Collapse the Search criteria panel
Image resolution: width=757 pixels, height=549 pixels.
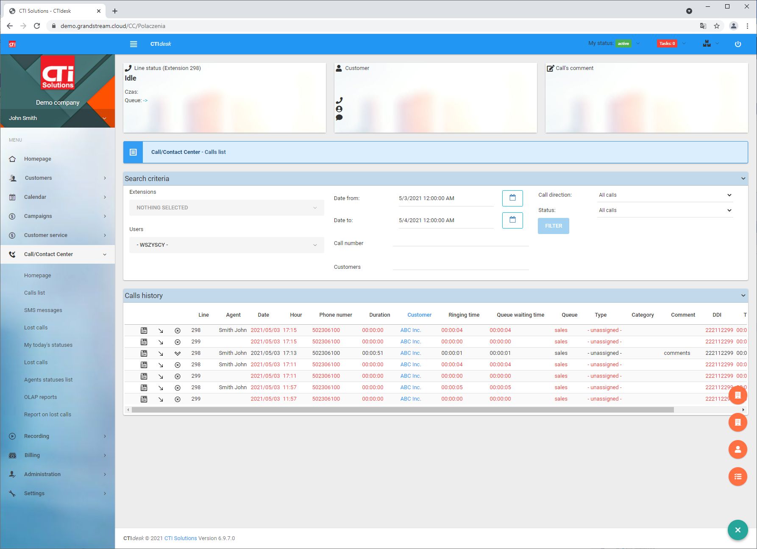tap(743, 178)
